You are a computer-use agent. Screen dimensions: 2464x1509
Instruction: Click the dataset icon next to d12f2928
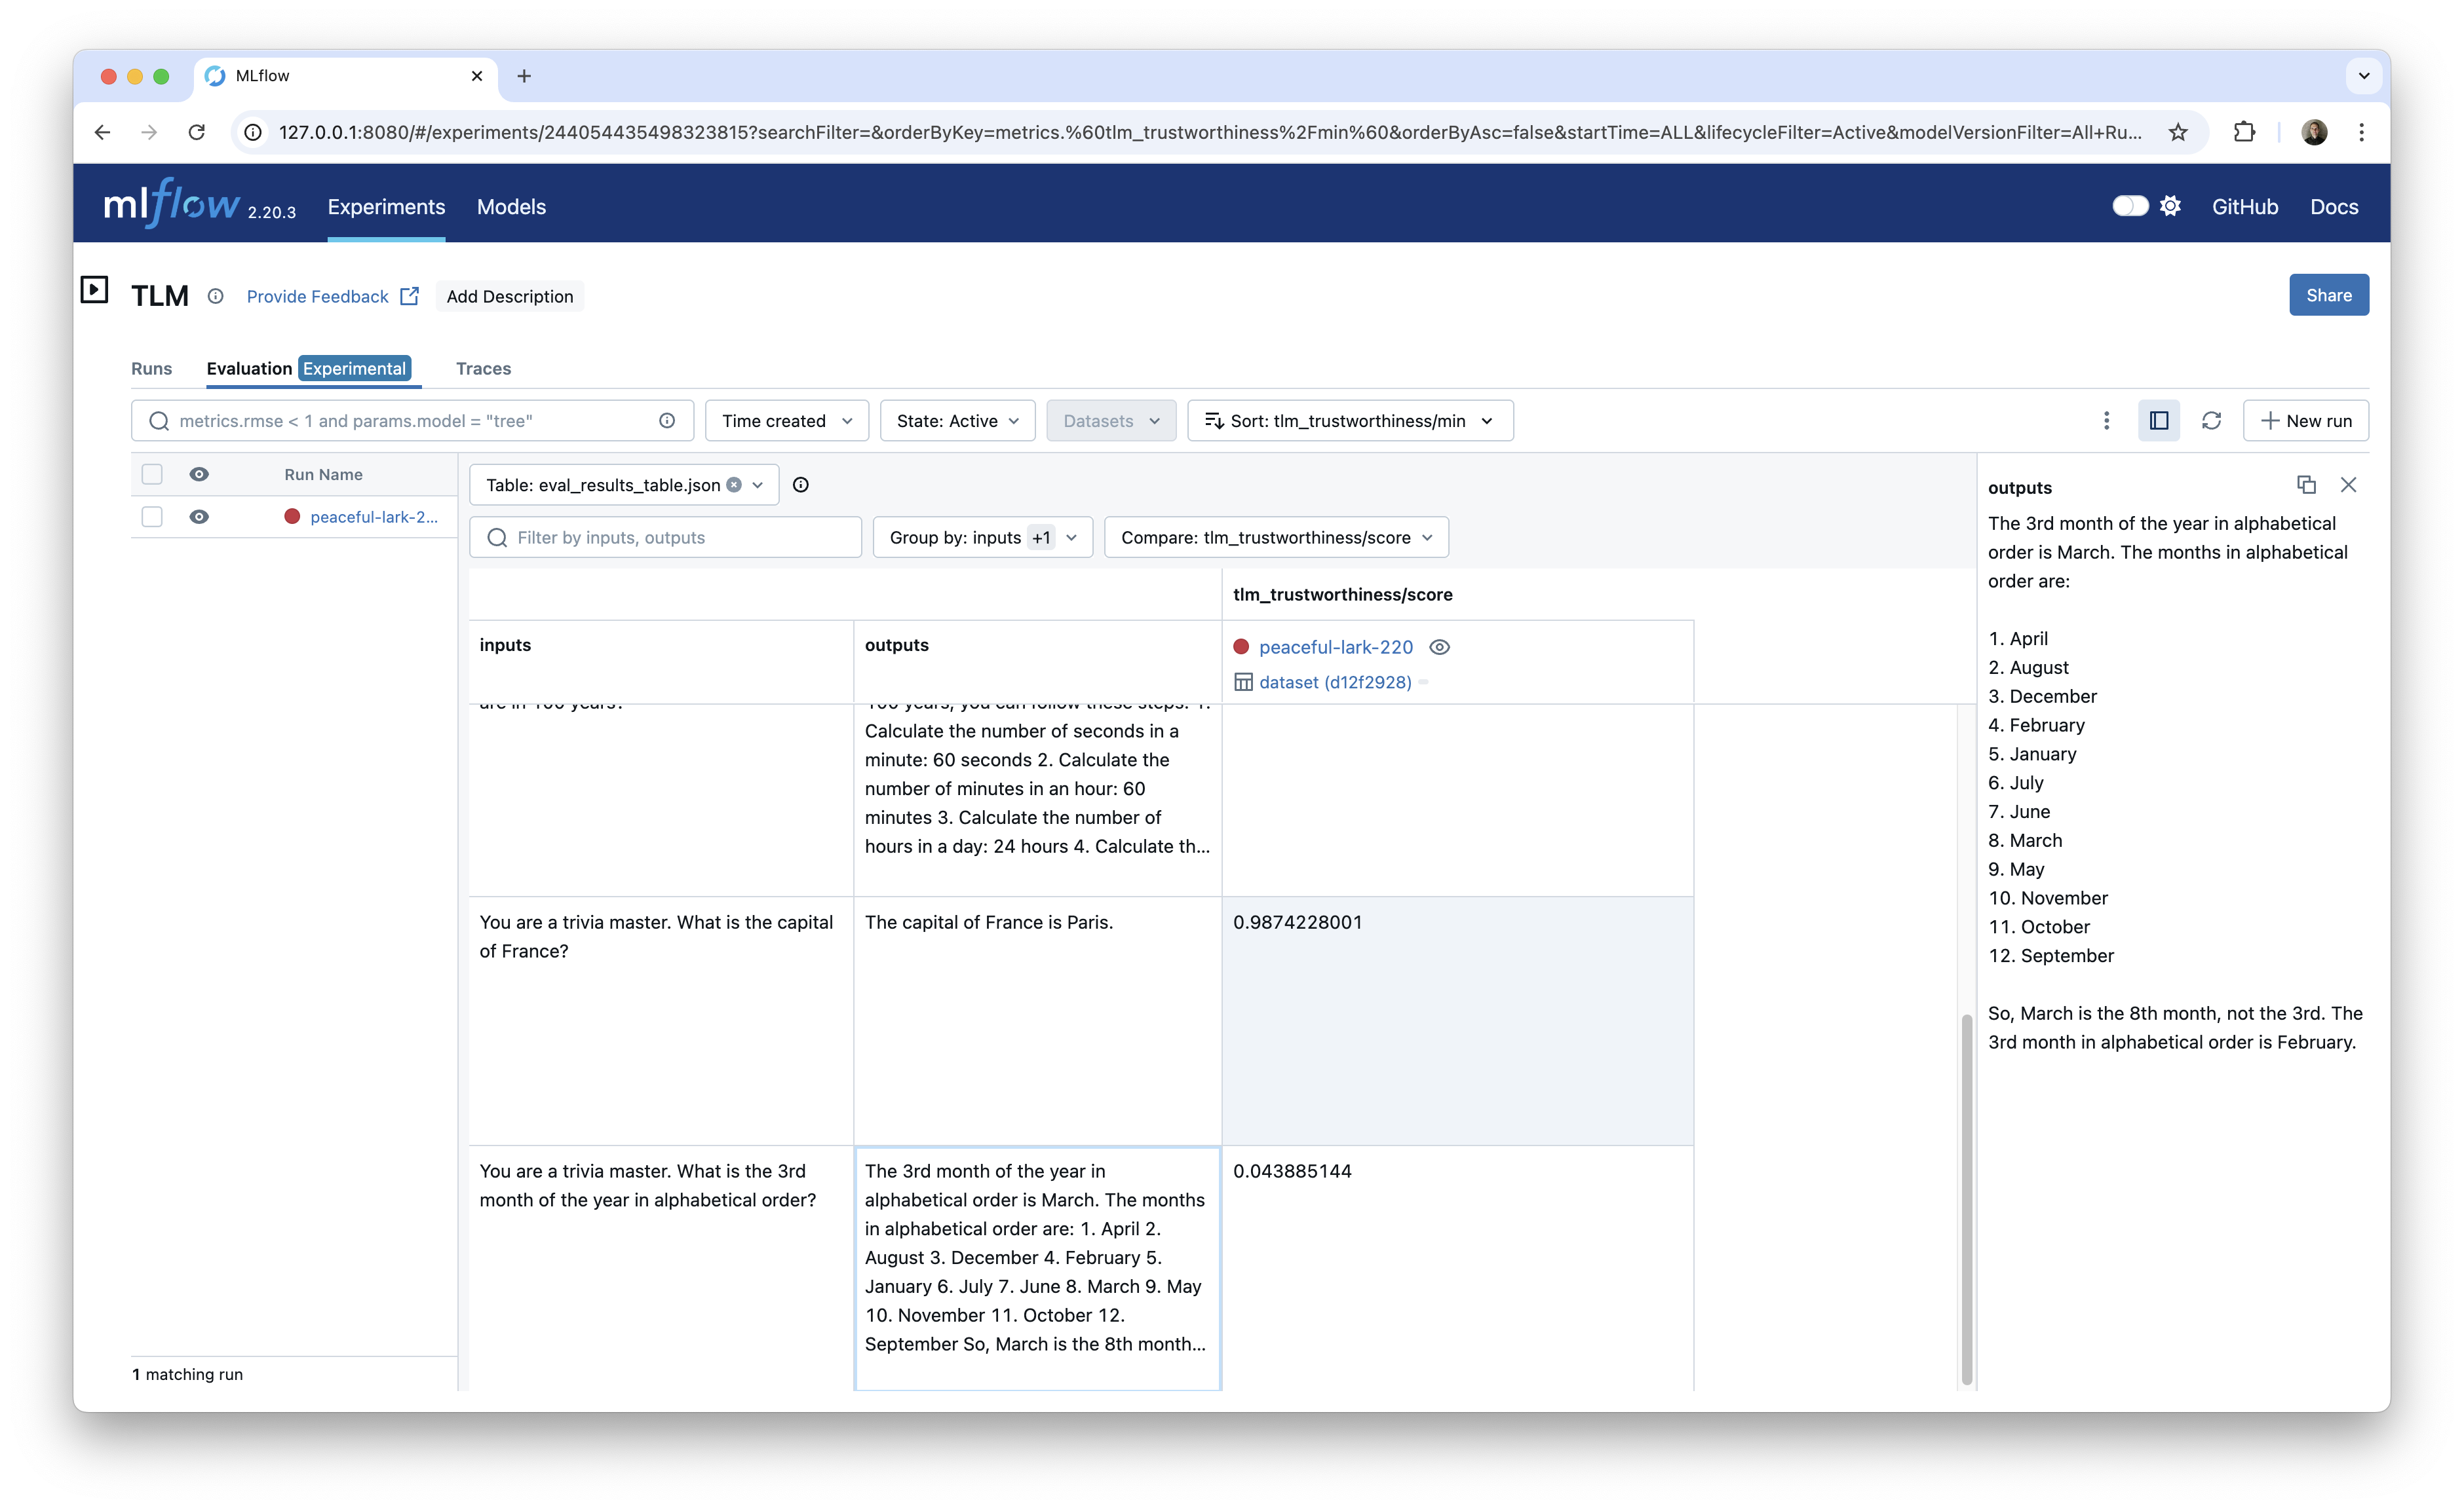click(1243, 682)
